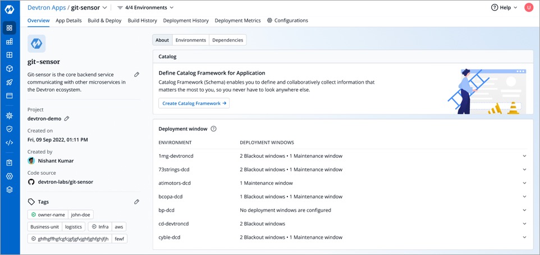Click the user avatar U in header
Screen dimensions: 540x255
(x=529, y=7)
